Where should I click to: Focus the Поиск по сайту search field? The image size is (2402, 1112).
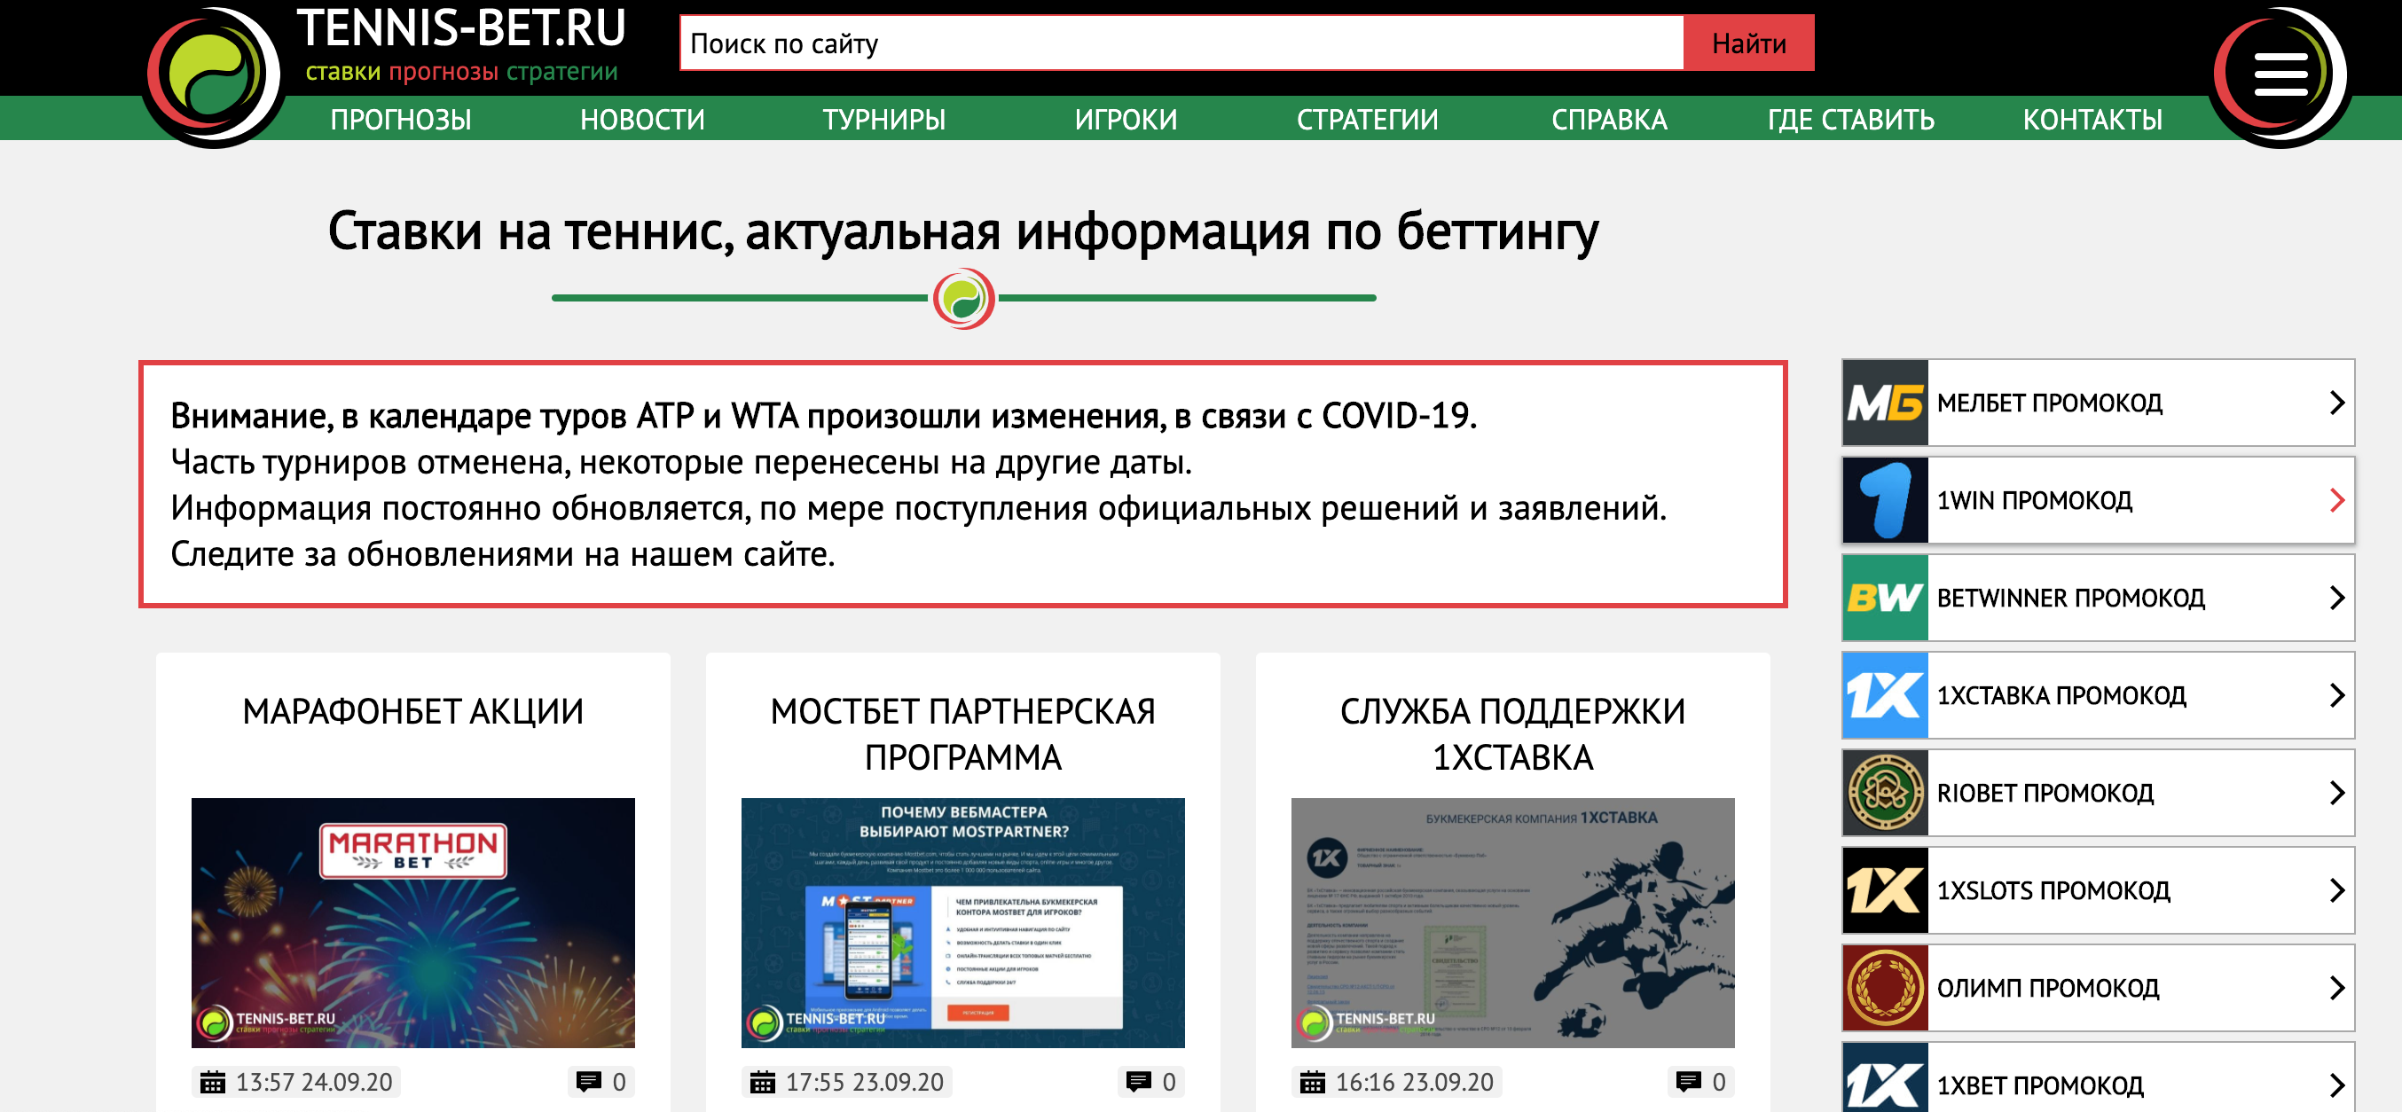tap(1181, 43)
